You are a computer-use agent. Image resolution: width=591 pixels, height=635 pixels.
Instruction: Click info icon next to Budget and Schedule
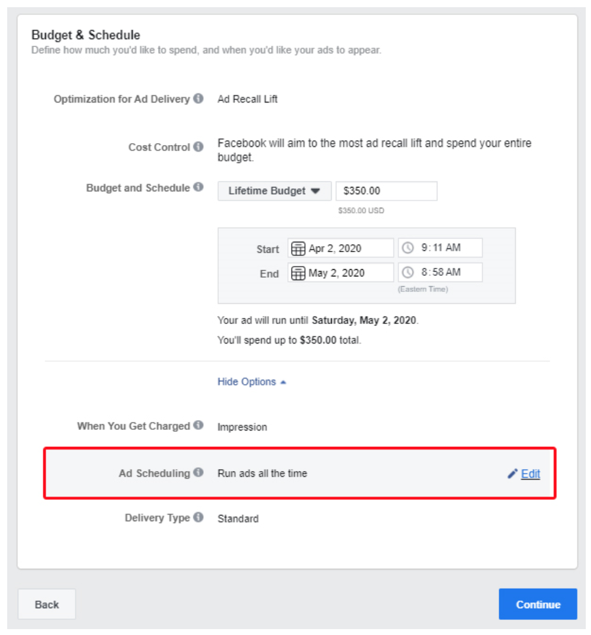[199, 188]
